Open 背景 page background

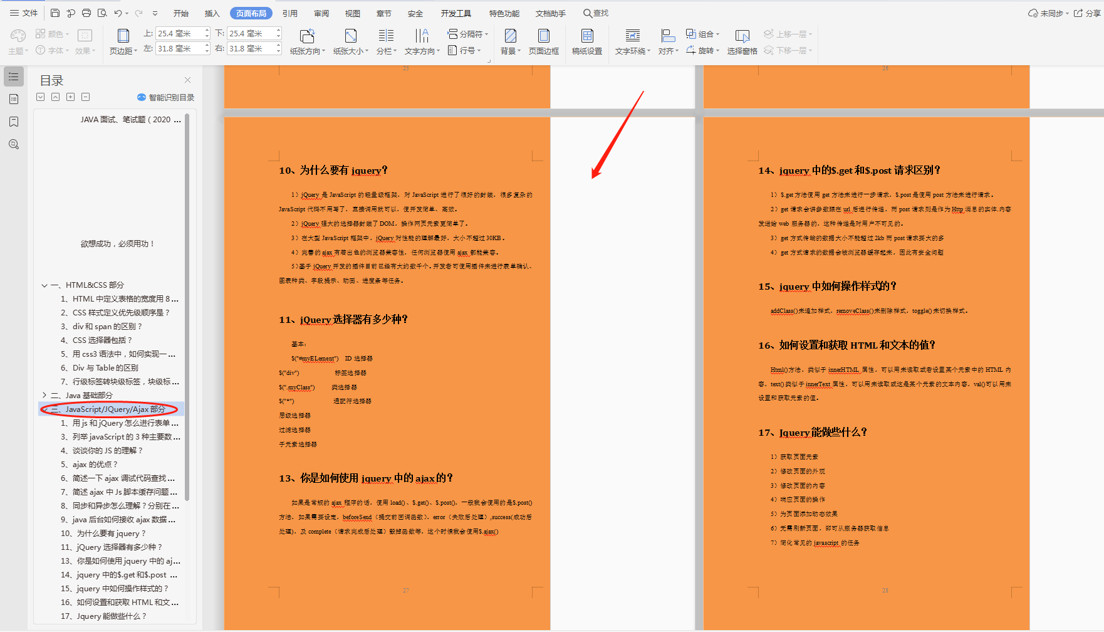(511, 42)
